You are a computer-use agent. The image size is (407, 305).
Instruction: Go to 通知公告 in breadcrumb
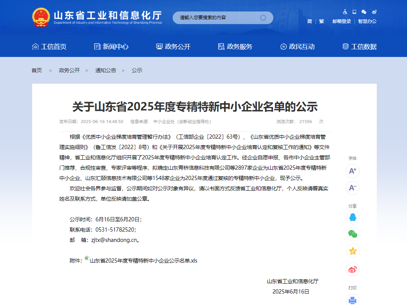(106, 70)
